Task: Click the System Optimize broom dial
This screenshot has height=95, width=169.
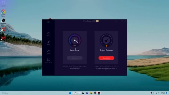Action: pyautogui.click(x=106, y=40)
